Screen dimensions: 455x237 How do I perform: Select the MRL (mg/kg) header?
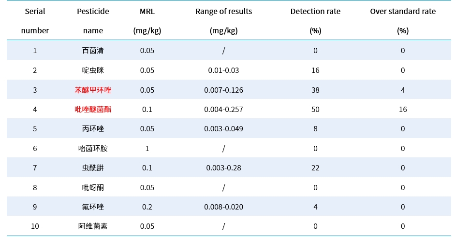pos(147,21)
